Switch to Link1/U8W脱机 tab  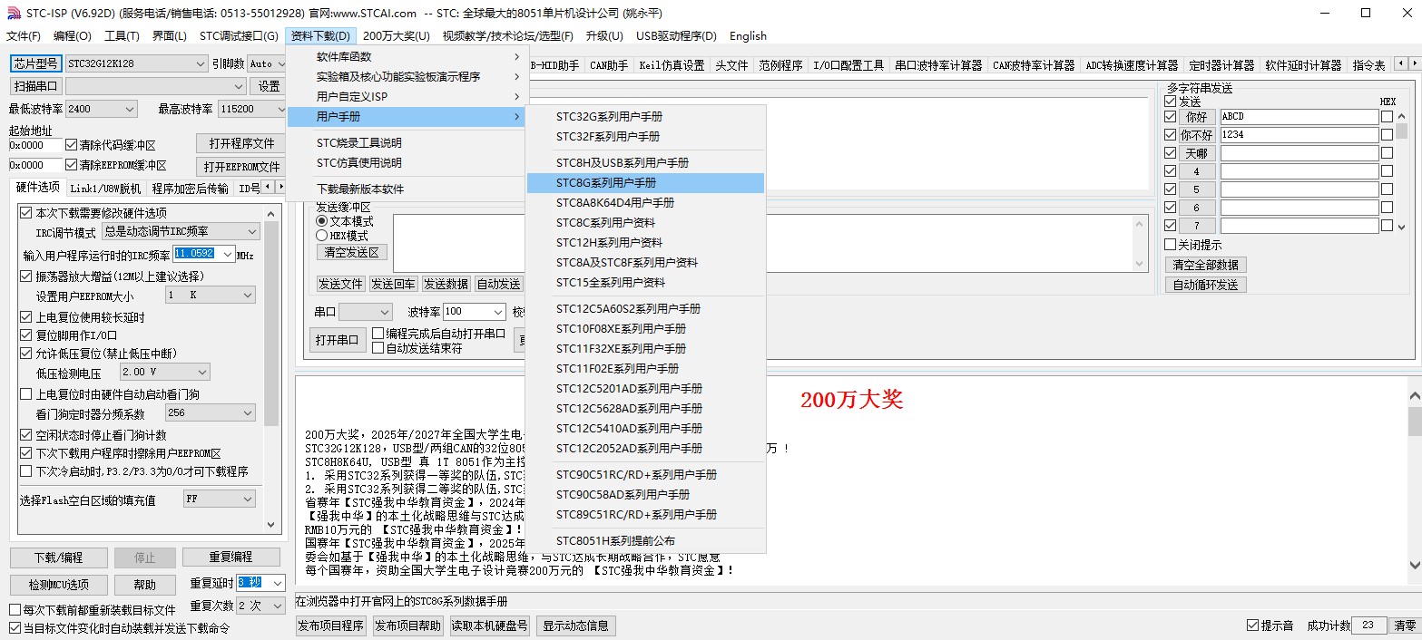(x=105, y=189)
